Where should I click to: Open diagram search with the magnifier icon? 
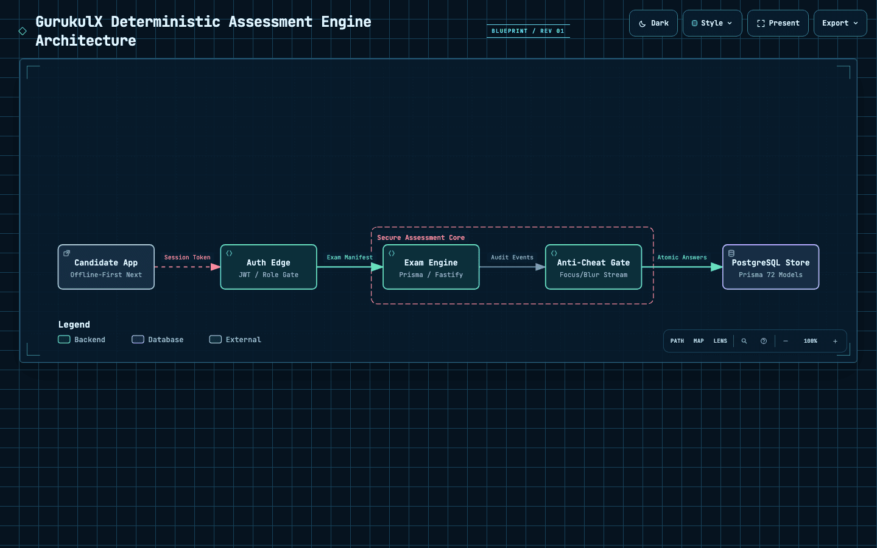pos(744,341)
